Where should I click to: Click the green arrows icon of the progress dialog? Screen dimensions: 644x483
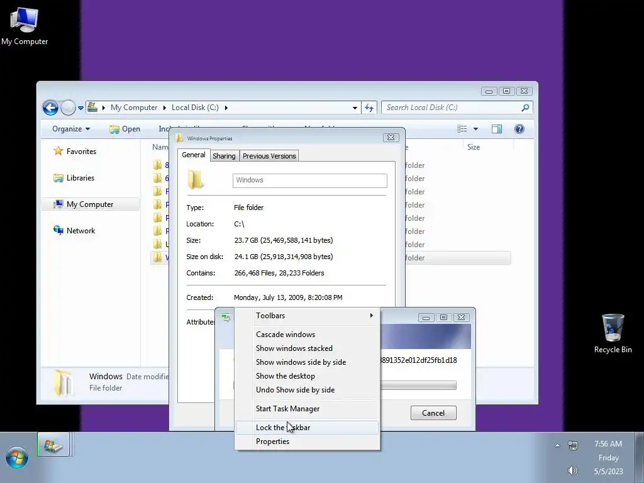[226, 318]
